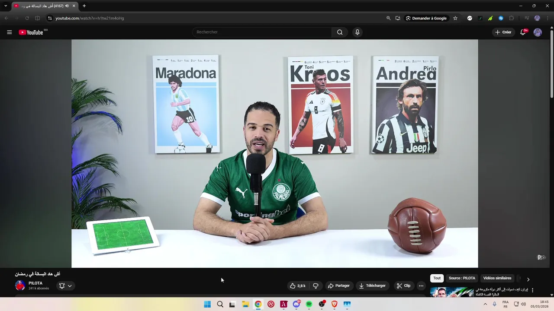Image resolution: width=554 pixels, height=311 pixels.
Task: Open the PILOTA channel avatar
Action: (20, 286)
